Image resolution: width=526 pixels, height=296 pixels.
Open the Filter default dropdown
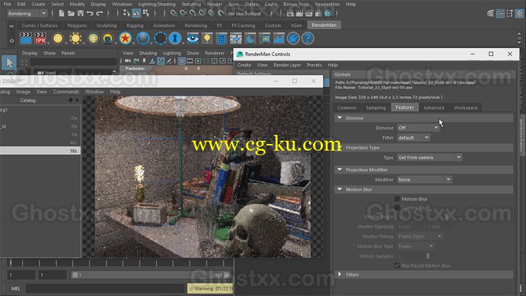click(414, 137)
